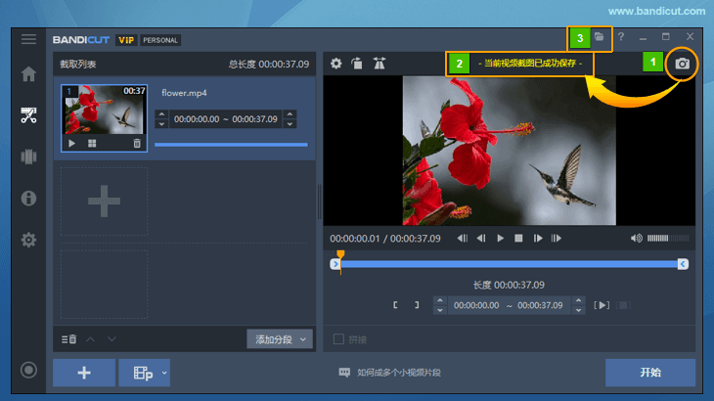Select the Cut mode icon in sidebar
The width and height of the screenshot is (714, 401).
(x=28, y=115)
